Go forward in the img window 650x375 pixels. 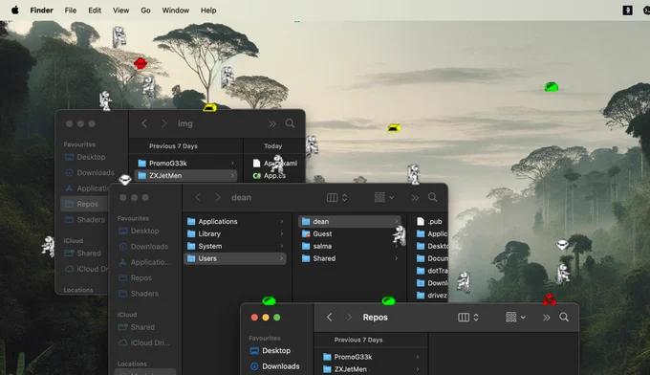164,123
